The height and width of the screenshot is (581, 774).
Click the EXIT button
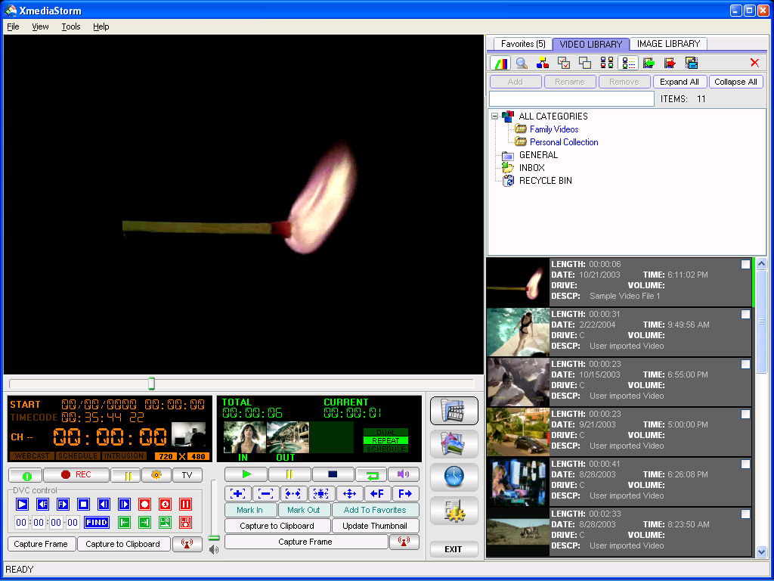click(x=454, y=549)
